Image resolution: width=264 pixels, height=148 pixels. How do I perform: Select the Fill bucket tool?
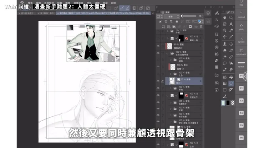click(x=231, y=77)
